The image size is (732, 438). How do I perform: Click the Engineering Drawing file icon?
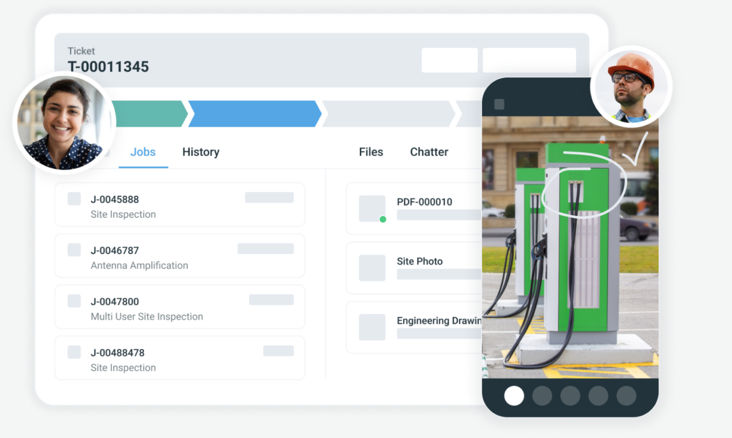372,327
